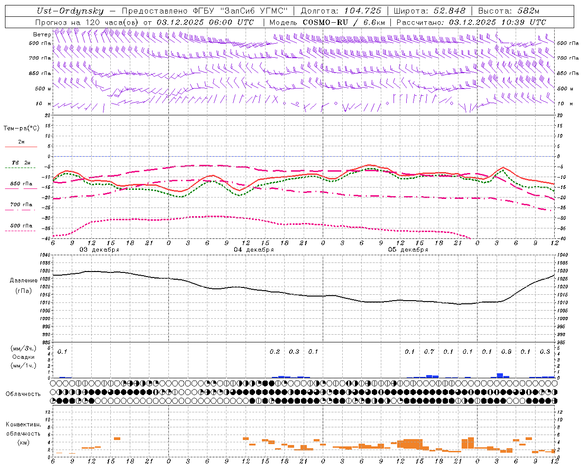The image size is (581, 465).
Task: Click the '0.7' precipitation amount value
Action: pos(429,352)
